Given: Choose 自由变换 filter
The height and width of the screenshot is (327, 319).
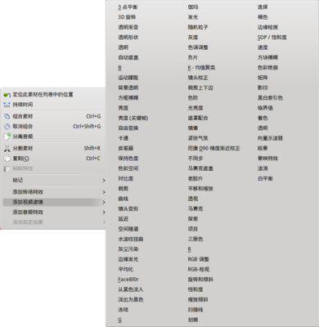Looking at the screenshot, I should 128,128.
